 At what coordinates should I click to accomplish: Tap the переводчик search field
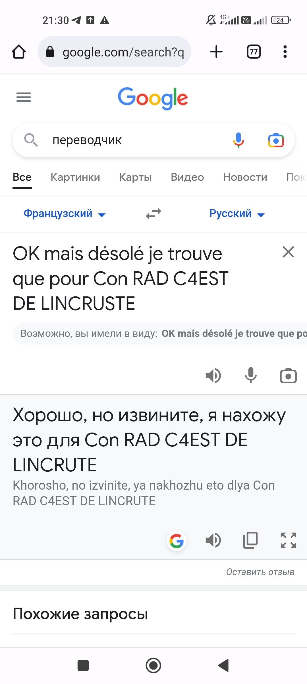pos(136,140)
